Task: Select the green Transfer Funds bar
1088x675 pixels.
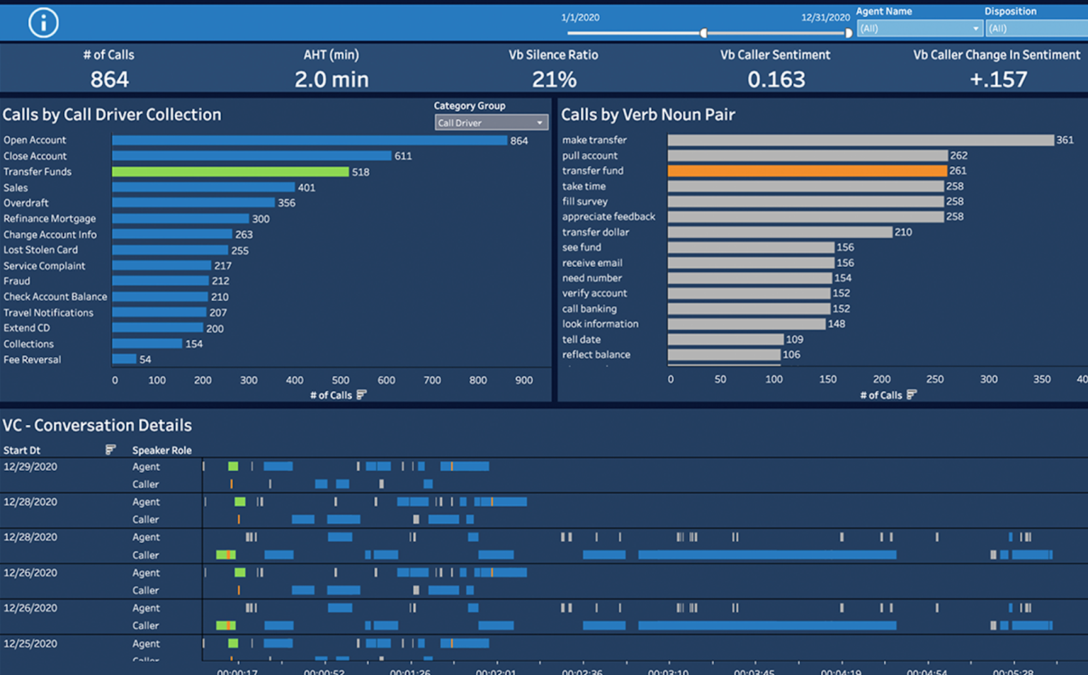Action: (x=231, y=172)
